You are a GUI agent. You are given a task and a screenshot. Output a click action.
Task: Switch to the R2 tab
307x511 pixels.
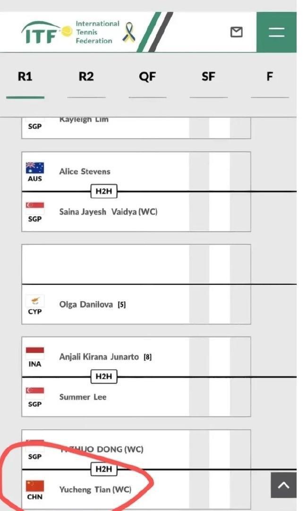point(86,77)
